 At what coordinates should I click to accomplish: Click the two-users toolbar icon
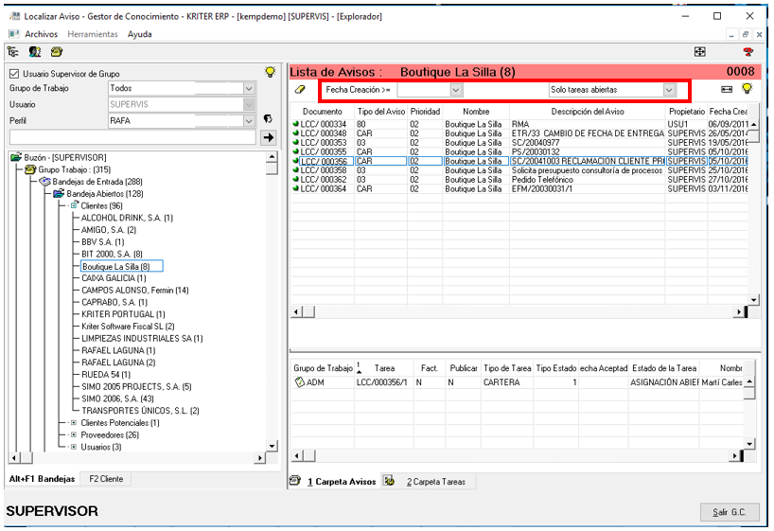click(x=35, y=52)
